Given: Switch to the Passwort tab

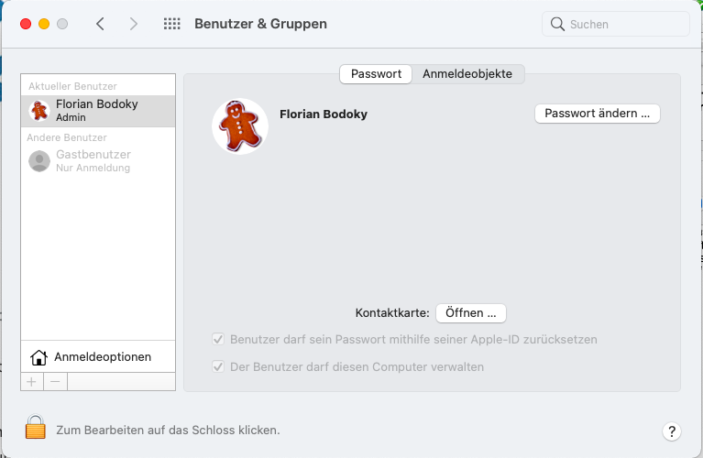Looking at the screenshot, I should (376, 74).
